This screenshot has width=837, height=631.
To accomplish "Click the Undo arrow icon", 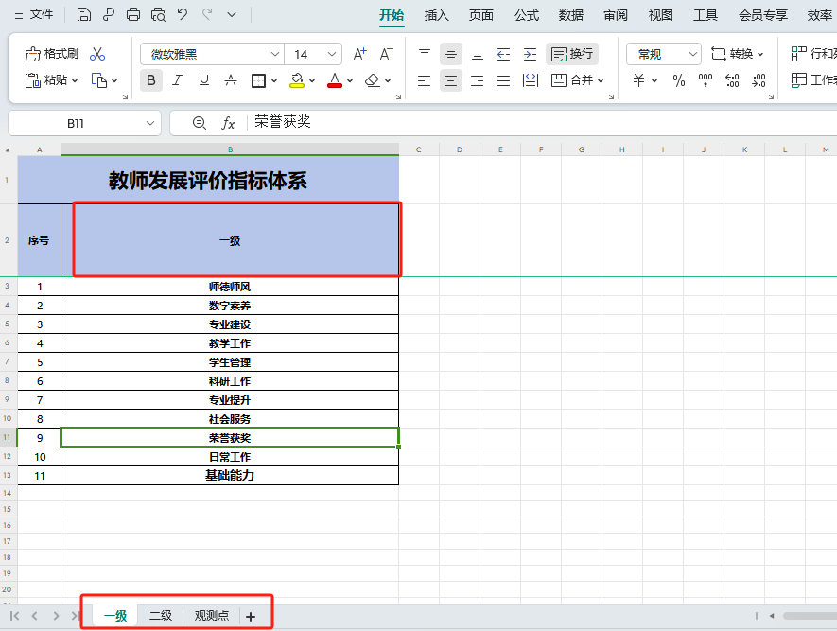I will coord(182,15).
